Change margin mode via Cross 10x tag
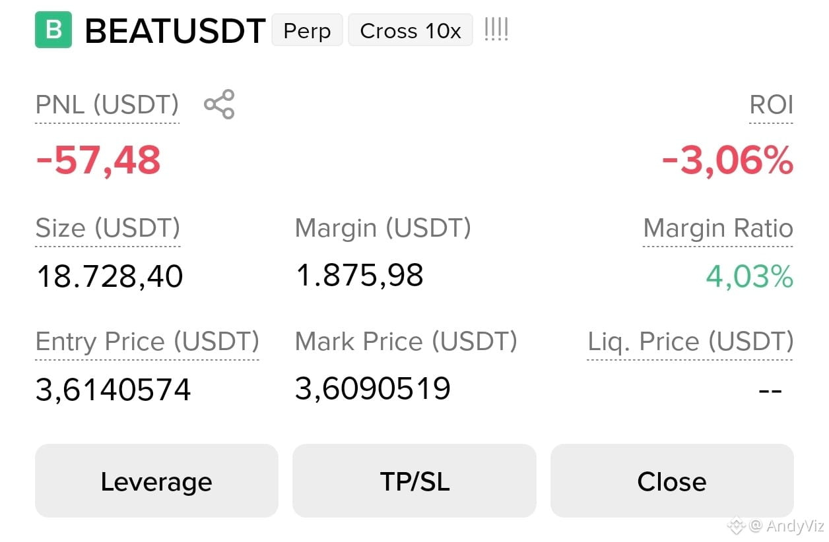Viewport: 829px width, 542px height. tap(411, 30)
